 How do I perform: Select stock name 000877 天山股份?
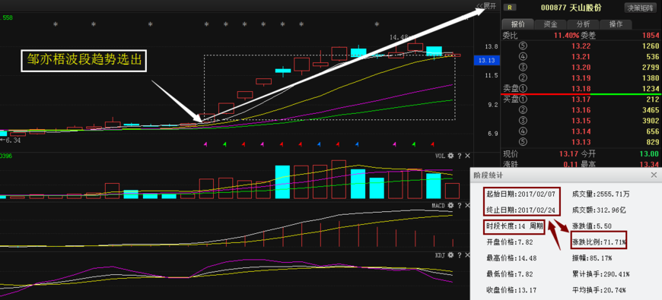coord(571,8)
